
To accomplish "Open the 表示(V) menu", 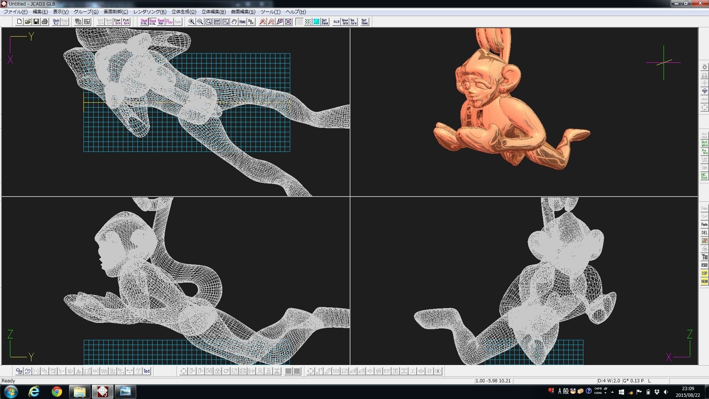I will pos(61,12).
